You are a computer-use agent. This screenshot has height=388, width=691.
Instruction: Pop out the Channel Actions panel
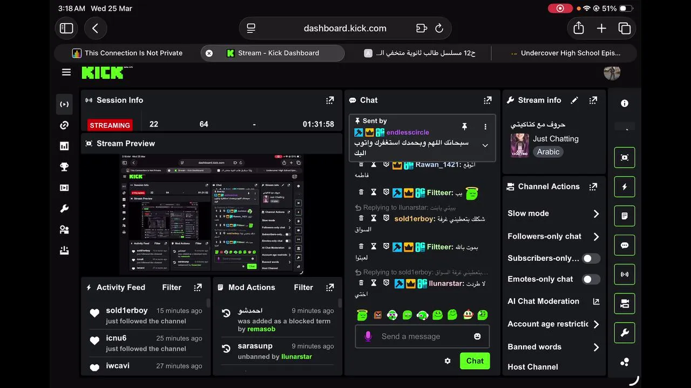[593, 186]
